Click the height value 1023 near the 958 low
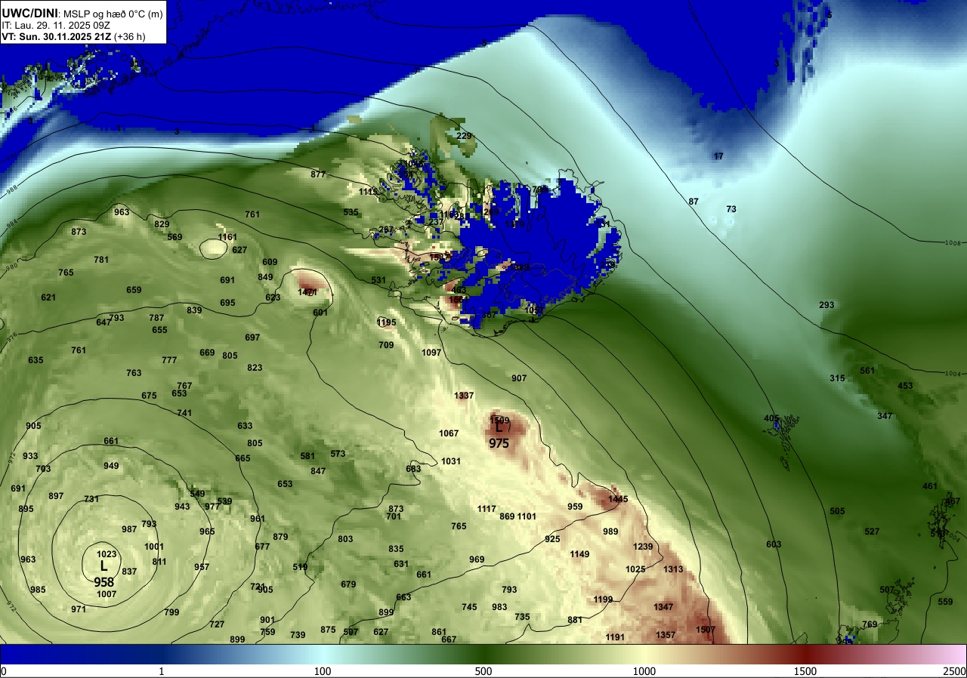 click(107, 555)
